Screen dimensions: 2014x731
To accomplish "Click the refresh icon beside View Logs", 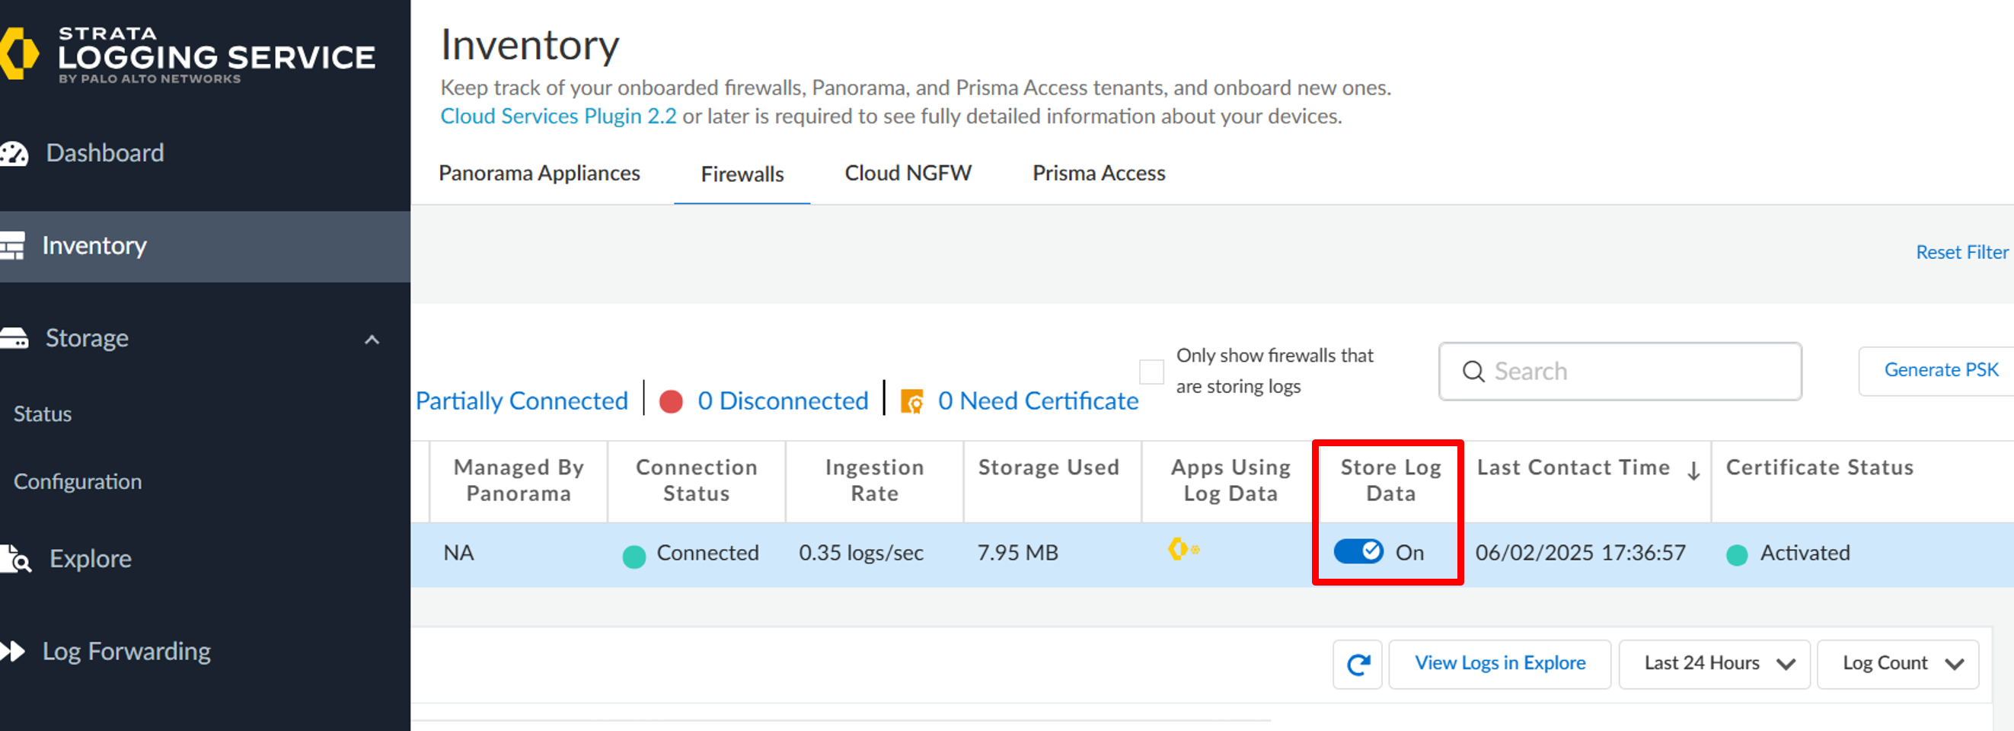I will click(x=1358, y=665).
